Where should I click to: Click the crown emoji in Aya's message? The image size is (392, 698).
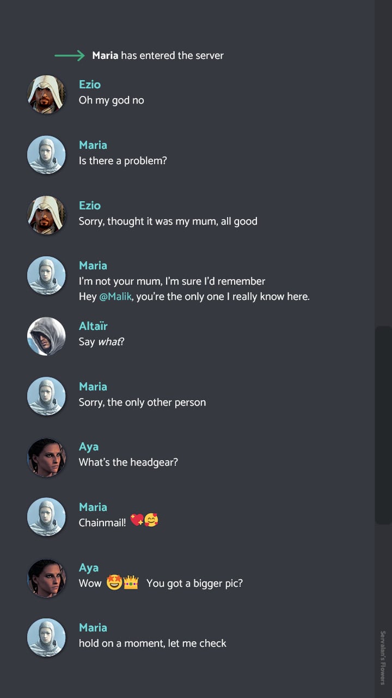click(131, 582)
